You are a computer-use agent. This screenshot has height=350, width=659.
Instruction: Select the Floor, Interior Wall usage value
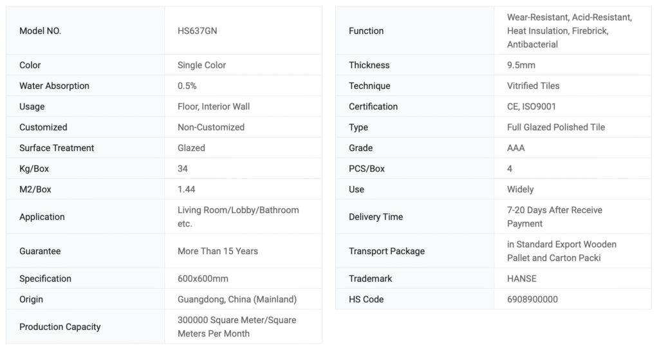(x=214, y=106)
